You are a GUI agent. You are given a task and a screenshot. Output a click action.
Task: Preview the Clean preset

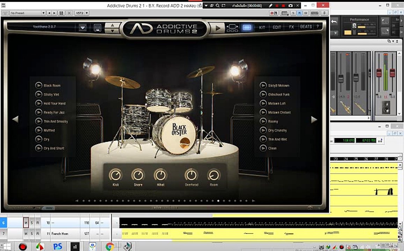pos(263,149)
